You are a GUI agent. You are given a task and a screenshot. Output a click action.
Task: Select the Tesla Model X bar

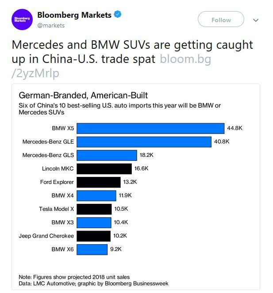point(94,209)
